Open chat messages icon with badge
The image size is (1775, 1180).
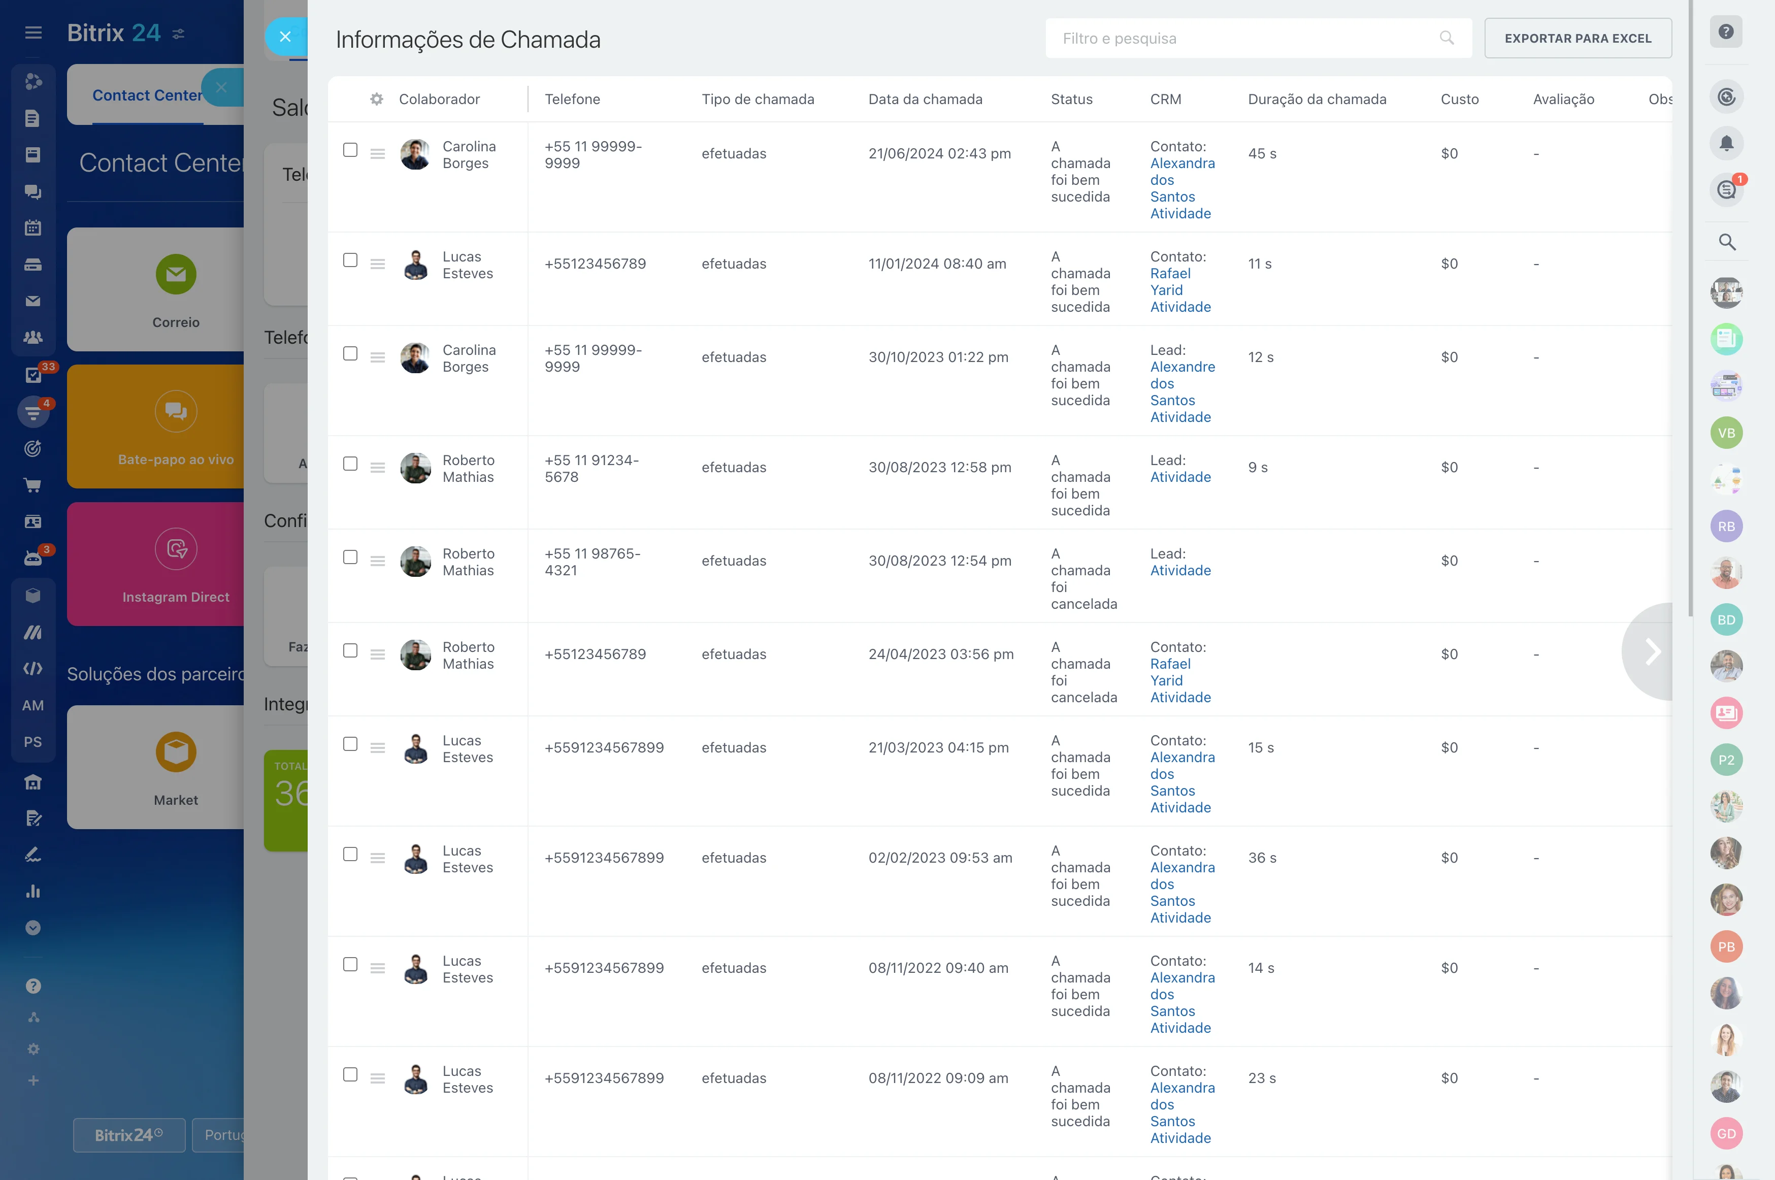(1726, 190)
